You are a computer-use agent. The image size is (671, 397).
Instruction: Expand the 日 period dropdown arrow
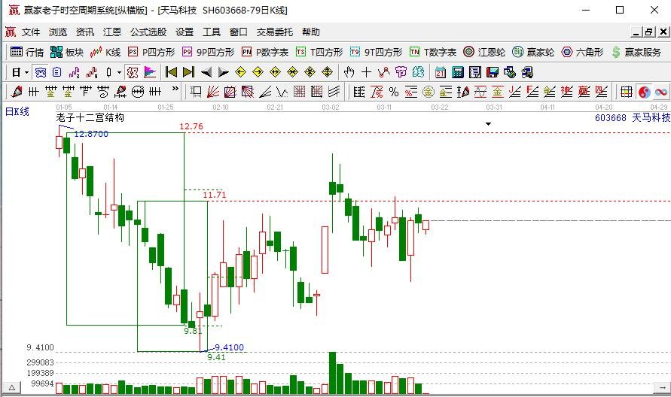click(26, 73)
